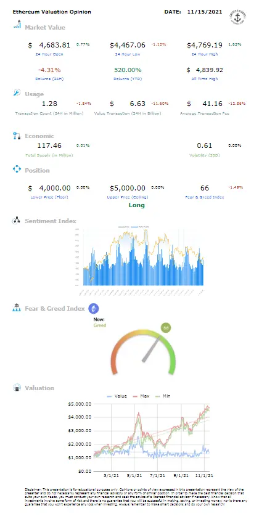
Task: Click the Valuation section icon
Action: tap(17, 388)
